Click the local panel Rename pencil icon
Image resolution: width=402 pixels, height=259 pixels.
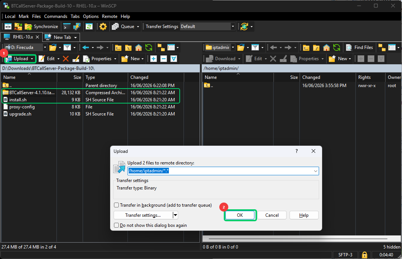click(76, 59)
